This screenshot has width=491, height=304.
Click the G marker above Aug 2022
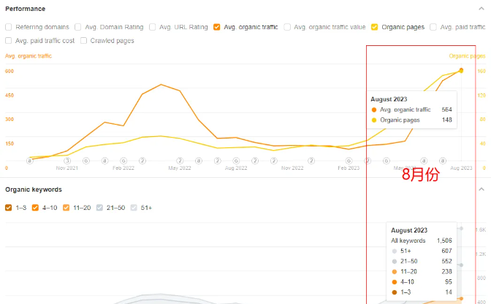click(x=236, y=161)
